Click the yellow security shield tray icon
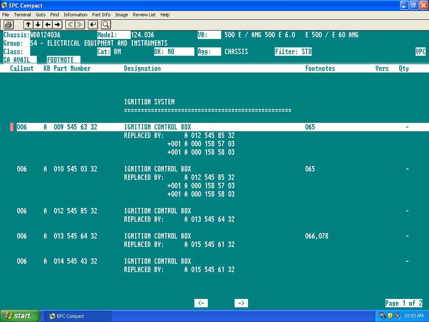This screenshot has width=429, height=322. coord(390,316)
